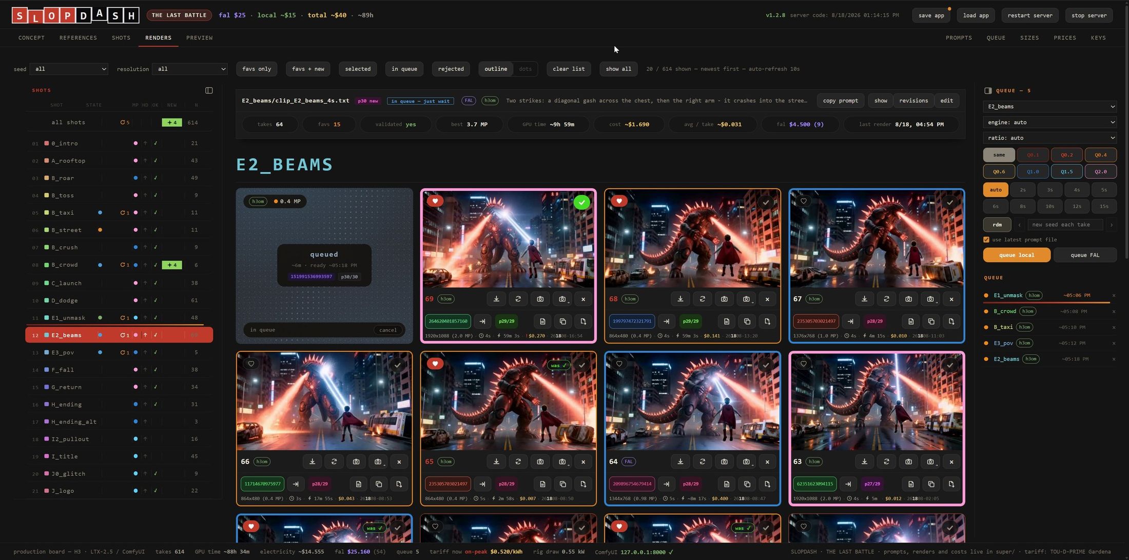Click the re-render arrows icon on take 67
This screenshot has height=560, width=1129.
887,299
